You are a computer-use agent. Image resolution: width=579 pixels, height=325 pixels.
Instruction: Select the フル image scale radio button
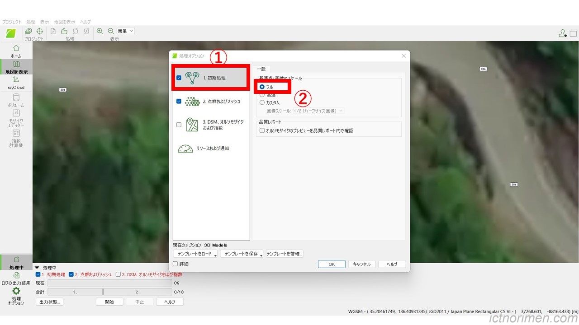tap(262, 87)
